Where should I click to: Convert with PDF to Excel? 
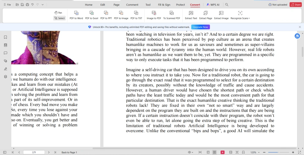pos(92,15)
